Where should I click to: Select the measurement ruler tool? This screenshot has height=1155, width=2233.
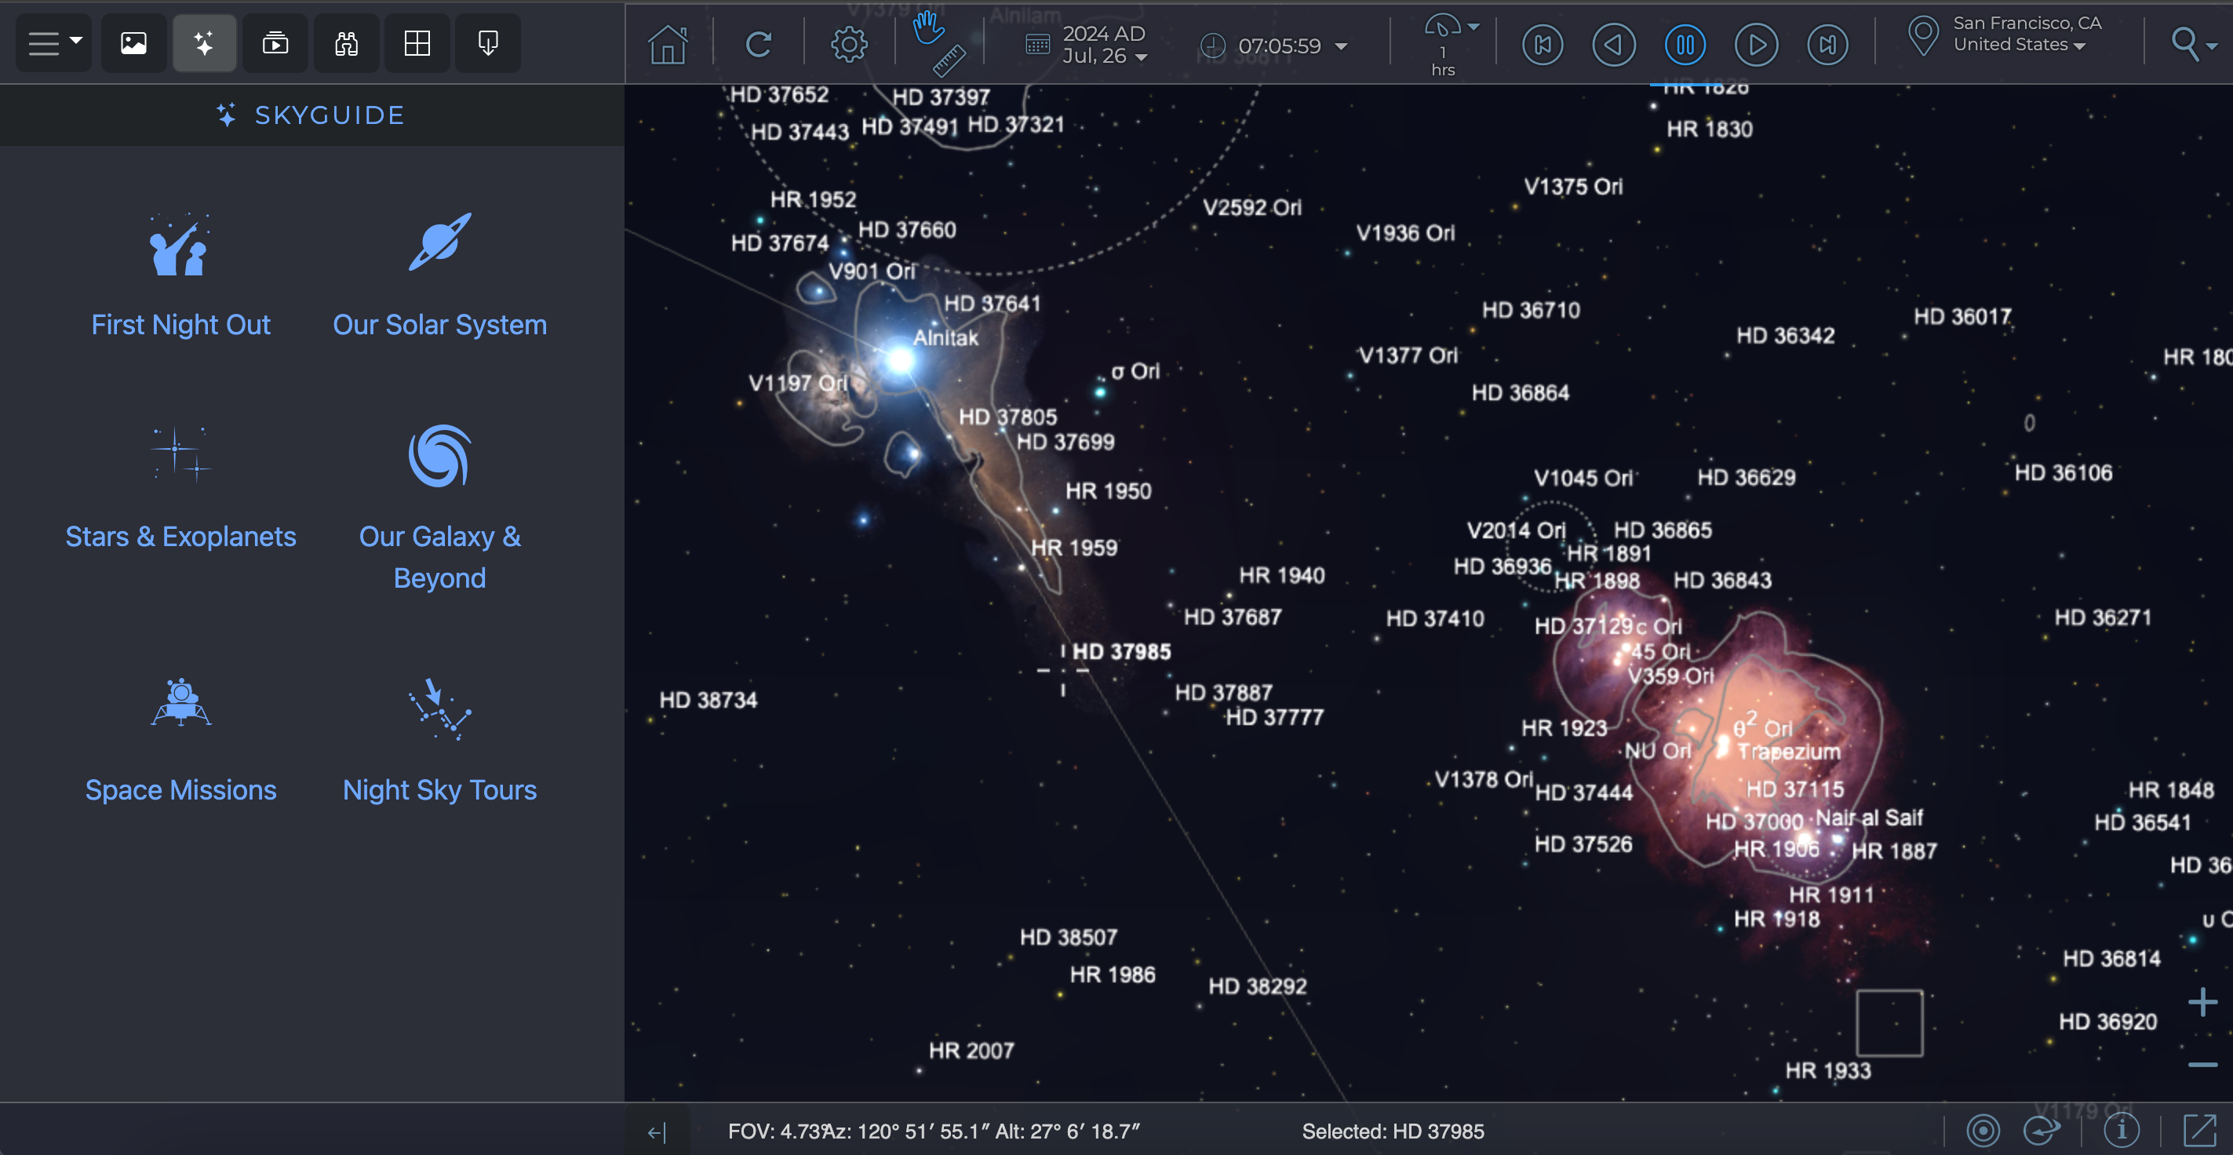[949, 60]
